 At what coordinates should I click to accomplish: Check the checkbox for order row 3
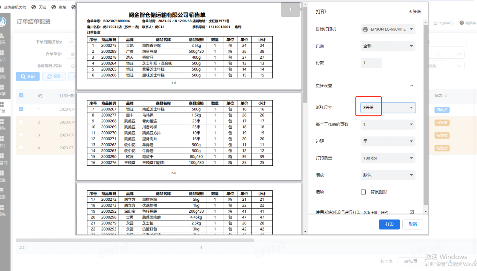[21, 135]
